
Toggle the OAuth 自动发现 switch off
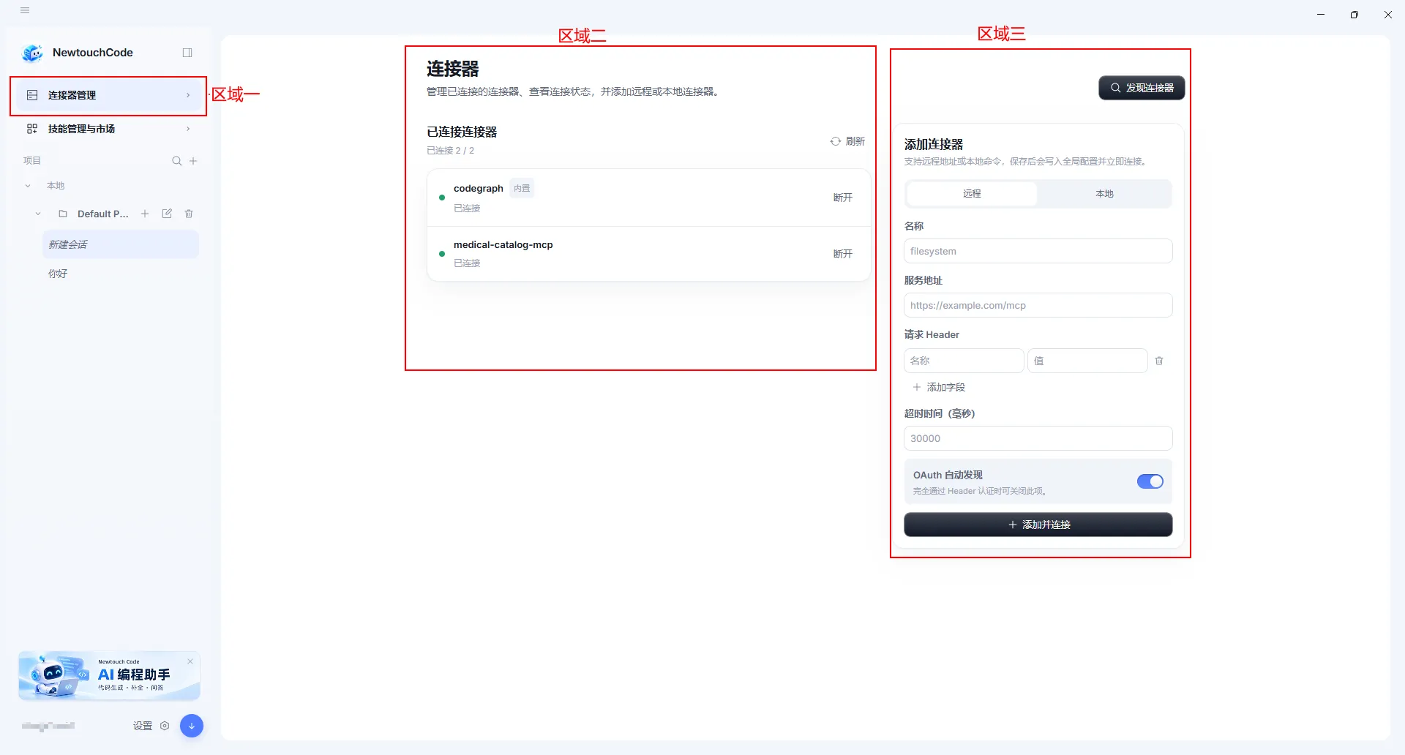pyautogui.click(x=1150, y=481)
